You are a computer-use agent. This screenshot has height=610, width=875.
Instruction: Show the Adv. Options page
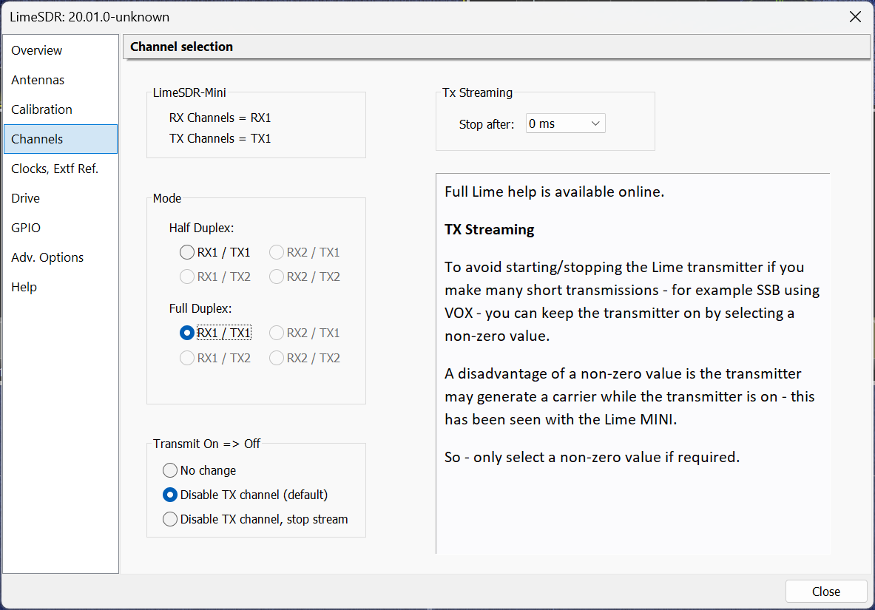coord(47,257)
